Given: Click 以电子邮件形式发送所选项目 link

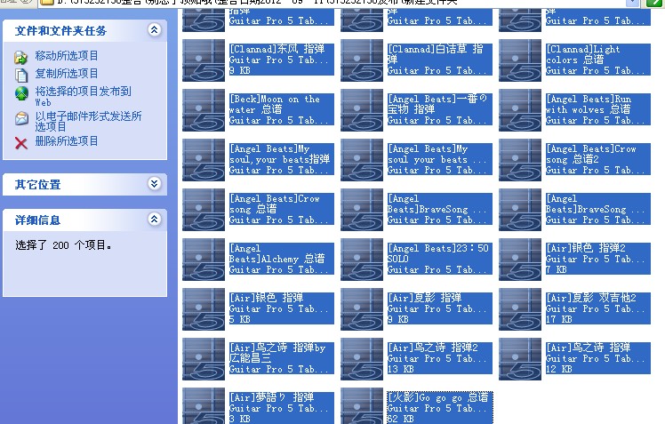Looking at the screenshot, I should pos(88,121).
